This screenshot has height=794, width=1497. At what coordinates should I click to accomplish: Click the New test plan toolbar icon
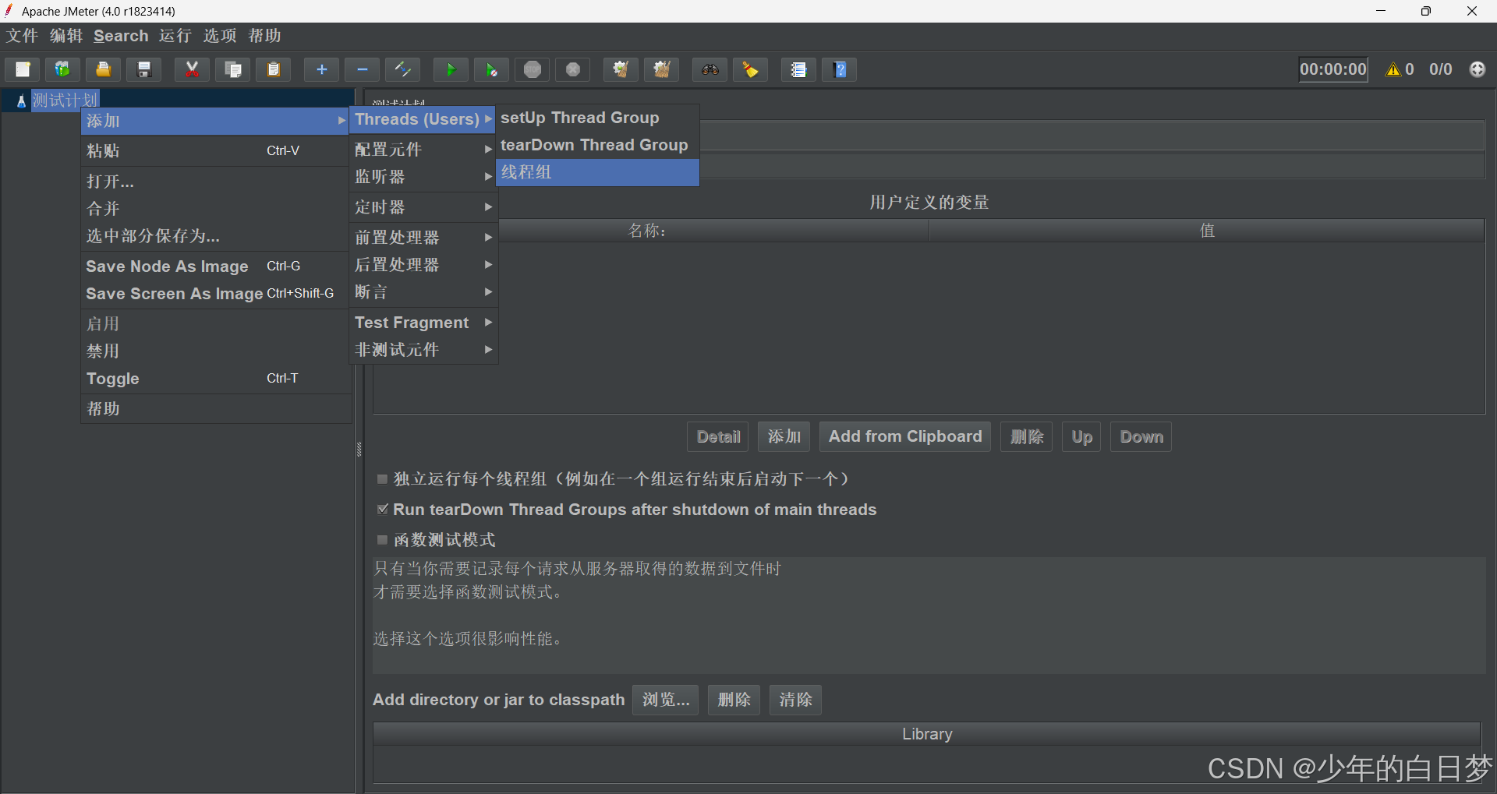point(23,69)
